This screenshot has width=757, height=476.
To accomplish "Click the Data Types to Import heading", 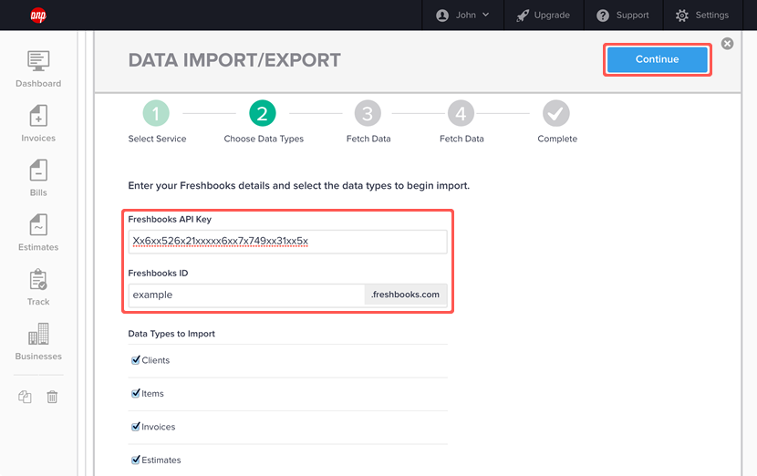I will (x=171, y=334).
